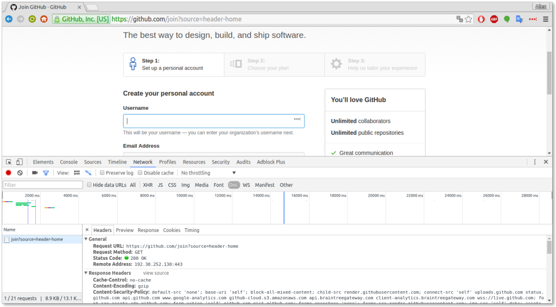Open the Timeline tab
556x307 pixels.
pyautogui.click(x=117, y=162)
